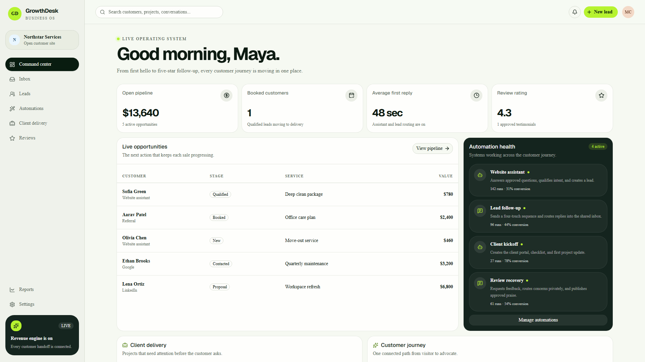Click the Quarterly maintenance service cell

click(x=306, y=264)
